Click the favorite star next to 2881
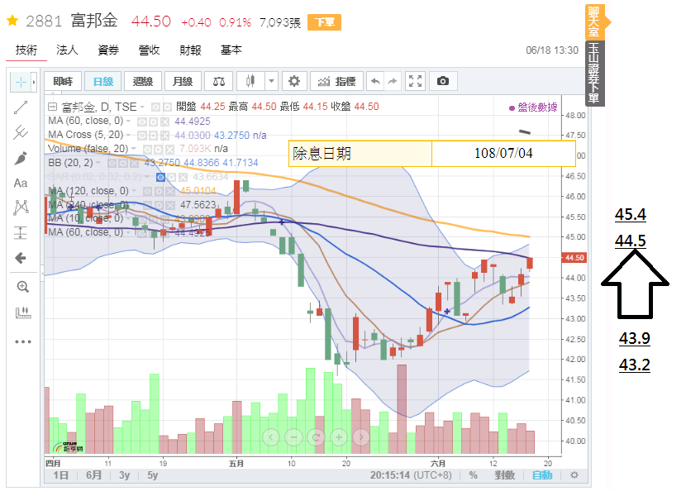Image resolution: width=686 pixels, height=496 pixels. tap(12, 21)
